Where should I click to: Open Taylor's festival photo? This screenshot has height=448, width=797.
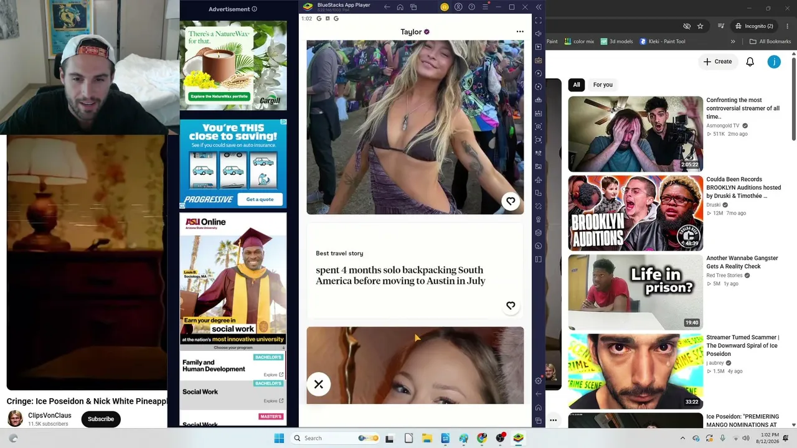415,127
